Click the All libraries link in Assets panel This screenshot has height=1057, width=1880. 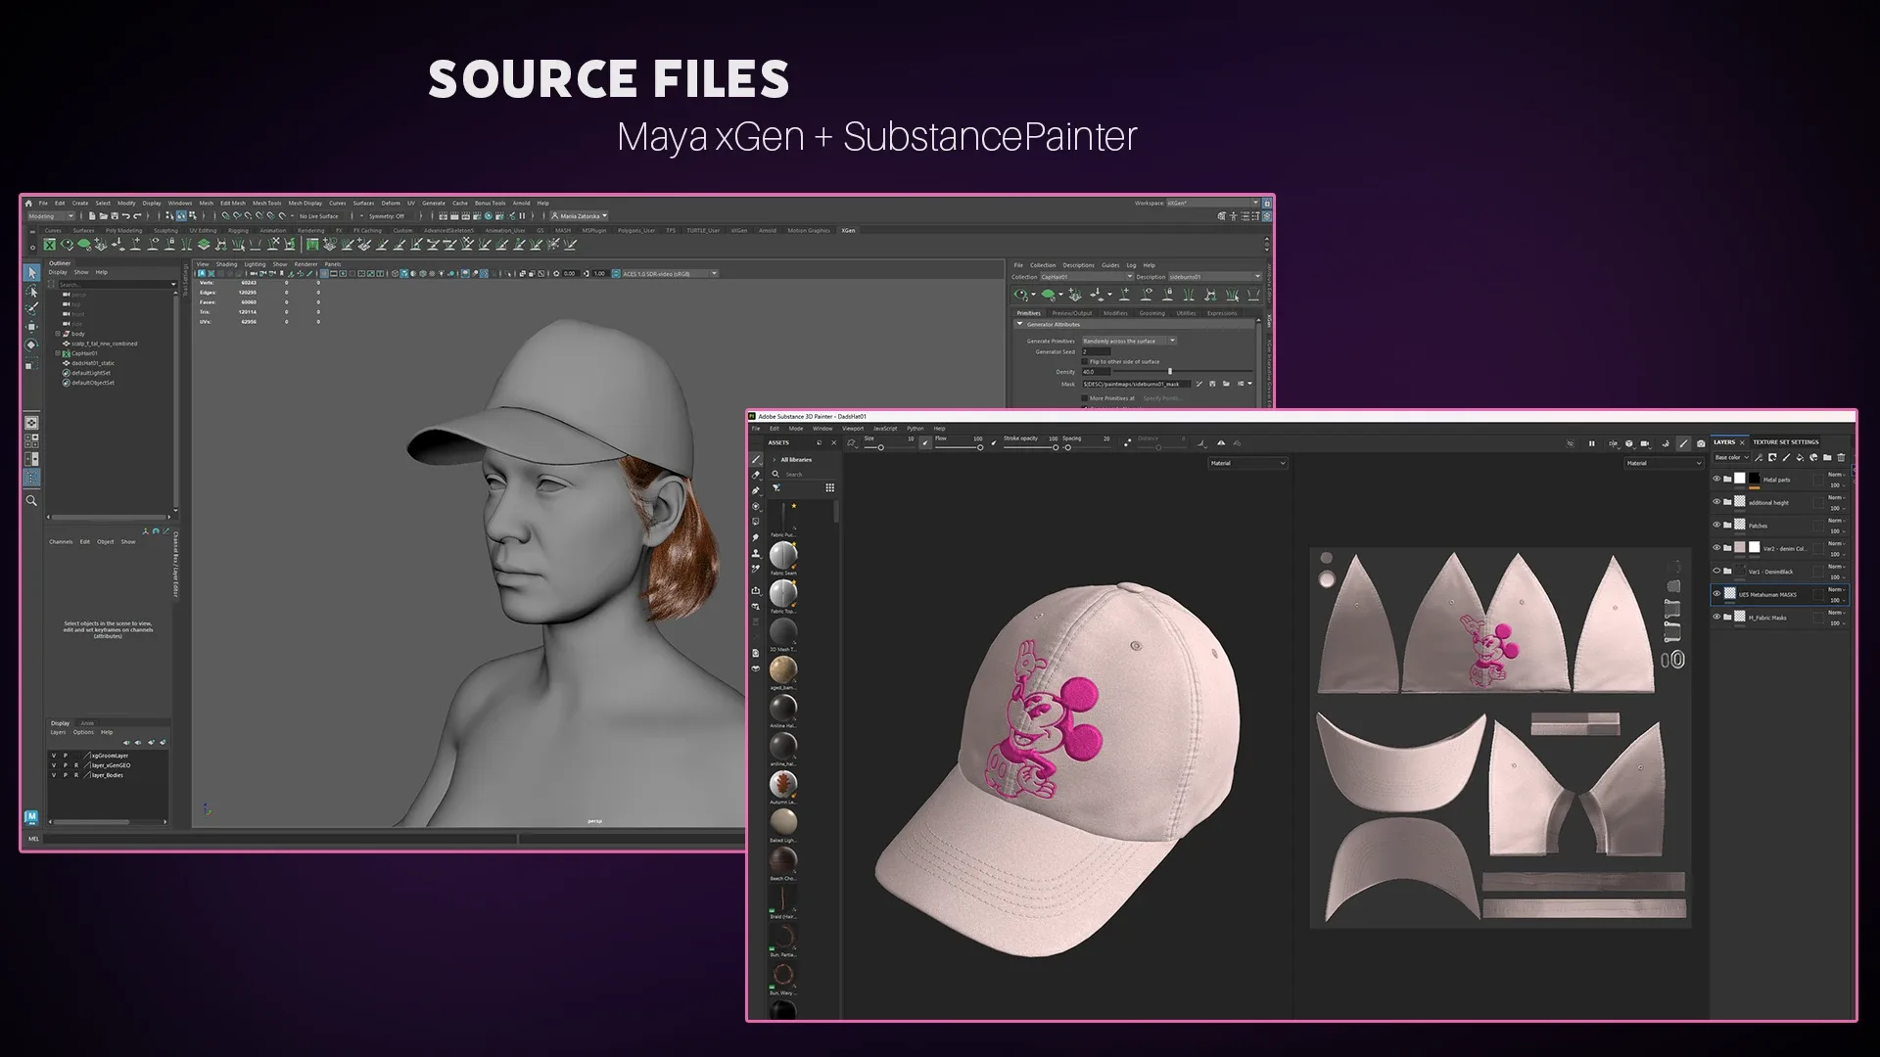(x=796, y=459)
